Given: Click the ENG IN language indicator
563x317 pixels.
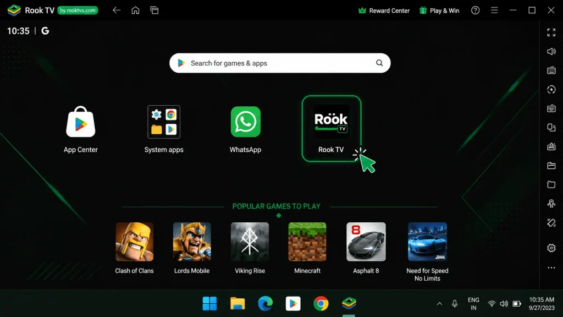Looking at the screenshot, I should click(x=473, y=304).
